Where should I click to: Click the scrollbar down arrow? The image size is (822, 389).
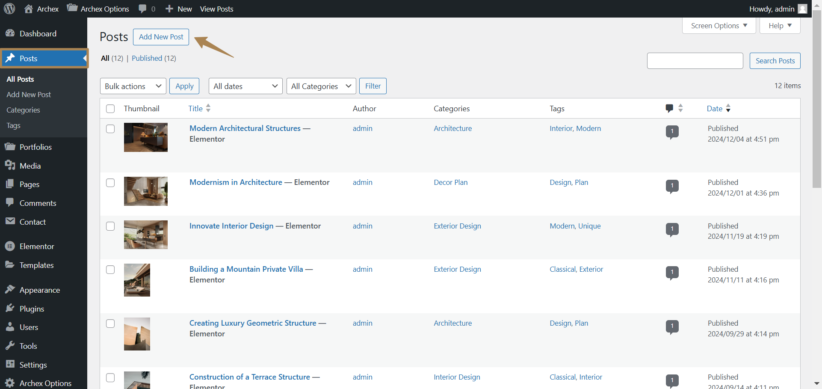(817, 384)
